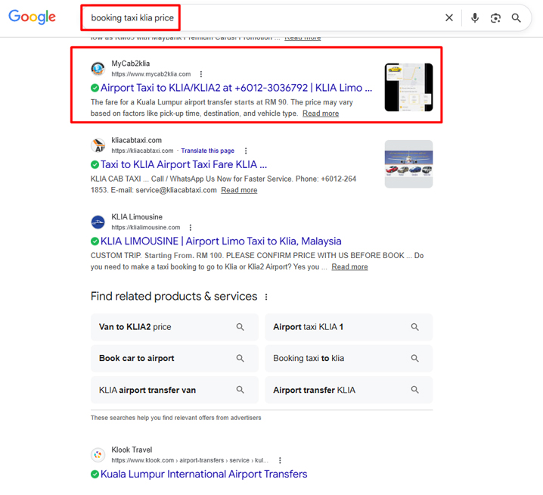
Task: Clear the search box with X icon
Action: tap(448, 17)
